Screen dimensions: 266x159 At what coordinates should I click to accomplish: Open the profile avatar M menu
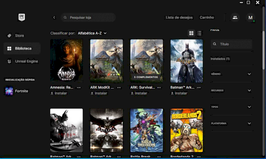pyautogui.click(x=250, y=18)
